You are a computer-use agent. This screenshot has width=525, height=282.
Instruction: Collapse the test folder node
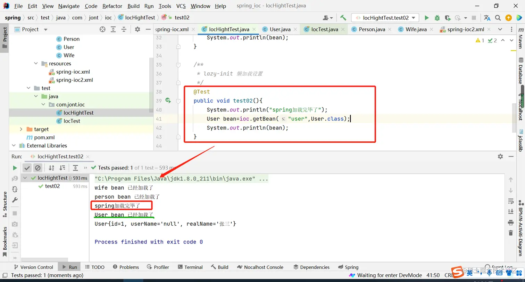pyautogui.click(x=28, y=88)
